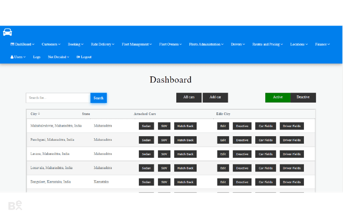The width and height of the screenshot is (343, 218).
Task: Click SUV for Lonavala row
Action: pos(164,168)
